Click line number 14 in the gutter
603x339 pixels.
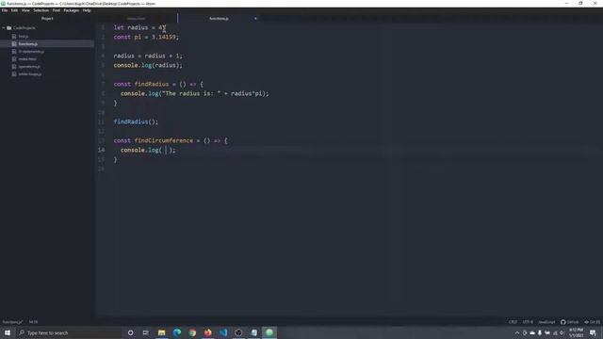pyautogui.click(x=101, y=150)
